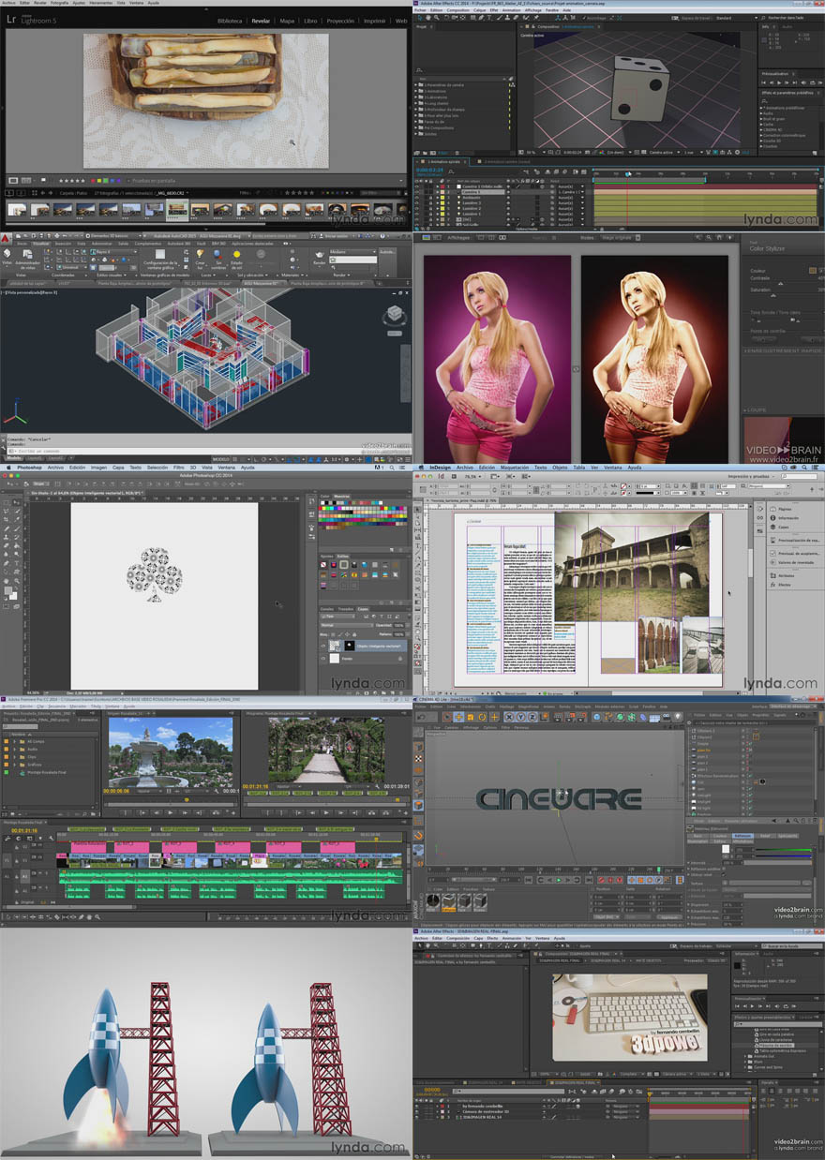The image size is (825, 1160).
Task: Open the Atributos panel in InDesign
Action: (783, 574)
